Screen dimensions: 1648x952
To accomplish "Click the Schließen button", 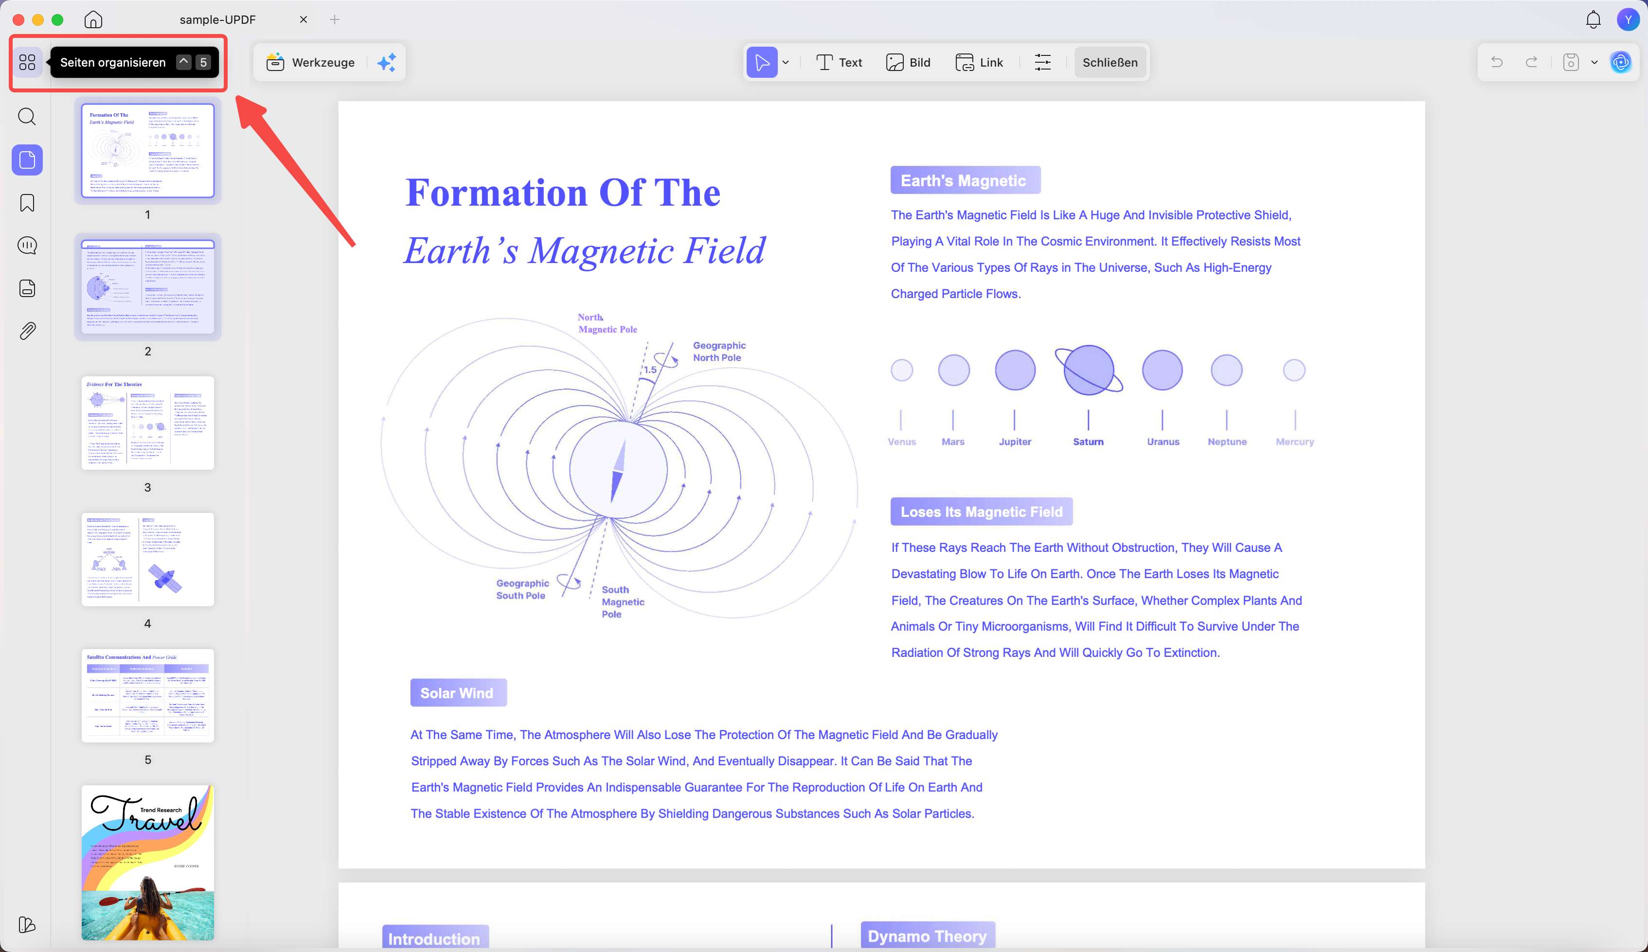I will (1110, 62).
